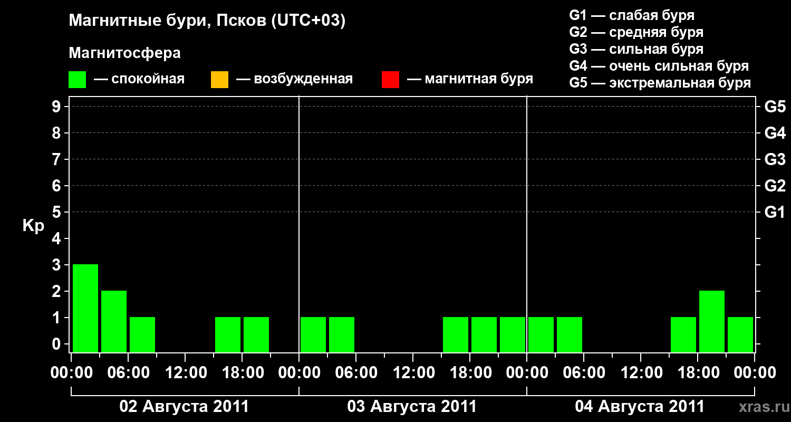Viewport: 791px width, 422px height.
Task: Click the '18:00' label above 04 Августа 2011
Action: coord(698,372)
